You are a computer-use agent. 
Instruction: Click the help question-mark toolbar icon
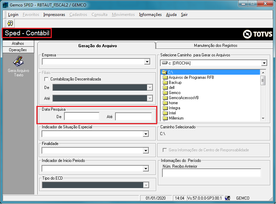click(10, 23)
